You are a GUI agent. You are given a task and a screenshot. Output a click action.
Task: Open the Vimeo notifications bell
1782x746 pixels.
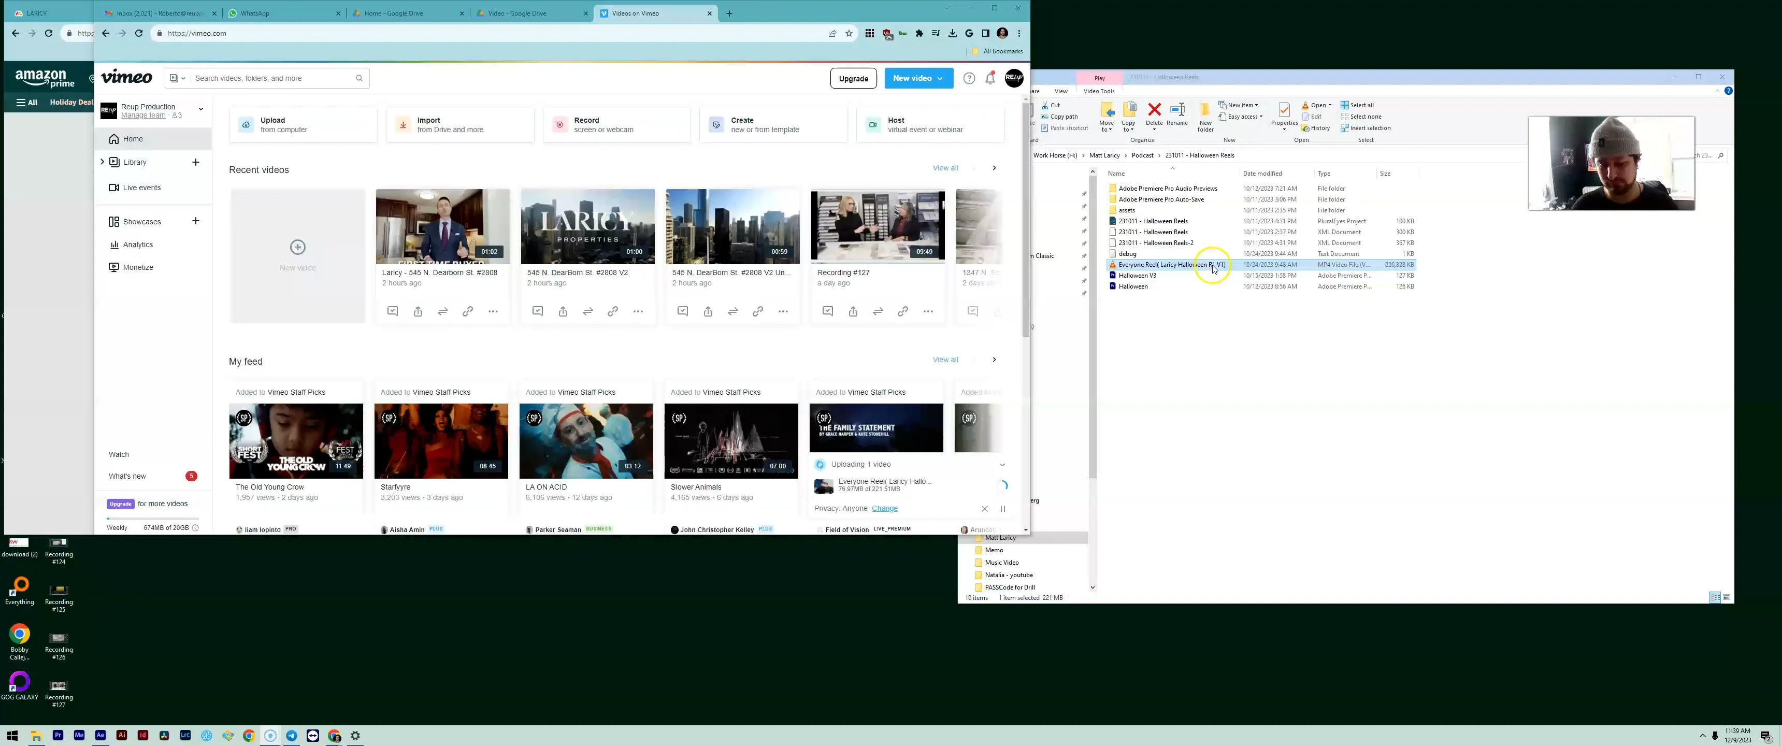point(990,78)
